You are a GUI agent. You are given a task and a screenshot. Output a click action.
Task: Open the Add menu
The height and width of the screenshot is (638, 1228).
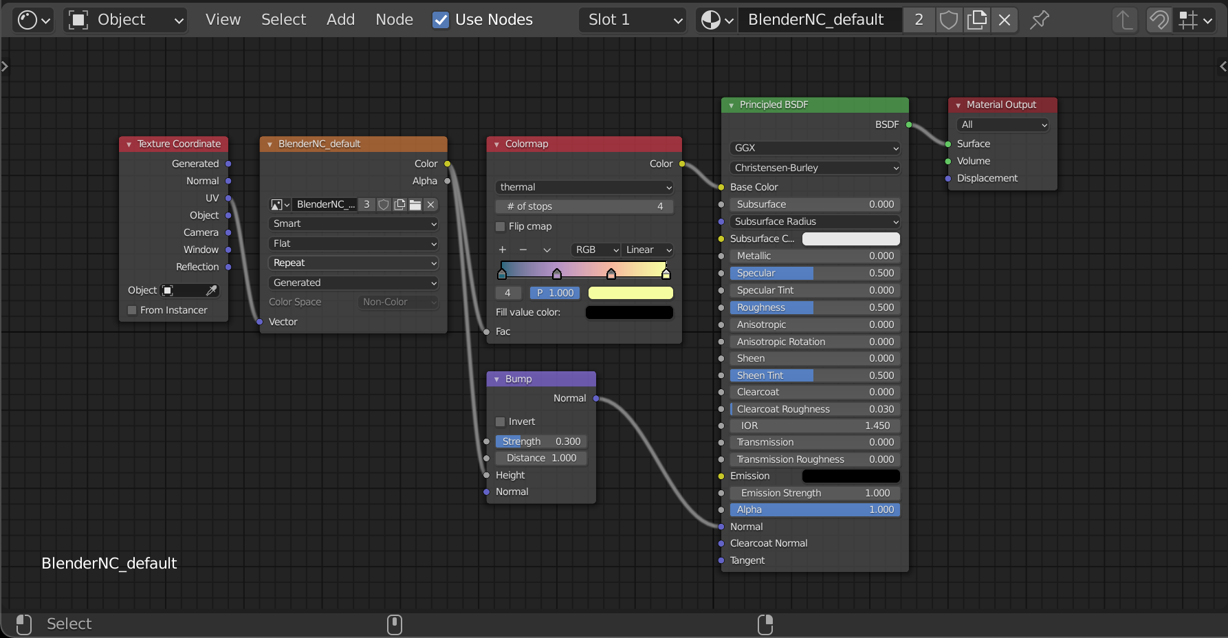pyautogui.click(x=340, y=19)
